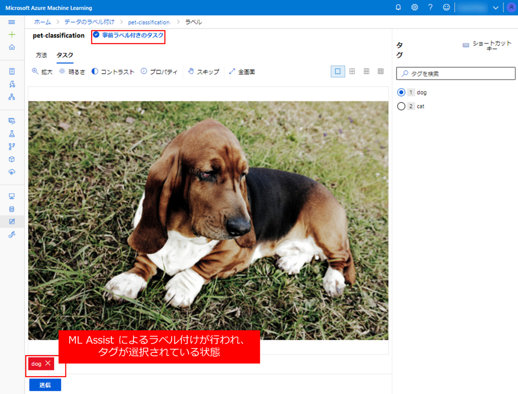Screen dimensions: 518x394
Task: Open the Models cube icon
Action: (x=12, y=159)
